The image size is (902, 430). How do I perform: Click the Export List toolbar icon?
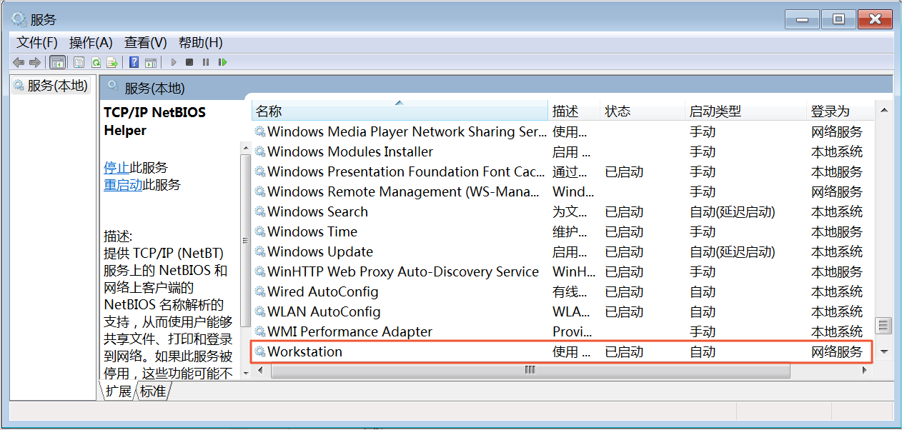point(113,62)
